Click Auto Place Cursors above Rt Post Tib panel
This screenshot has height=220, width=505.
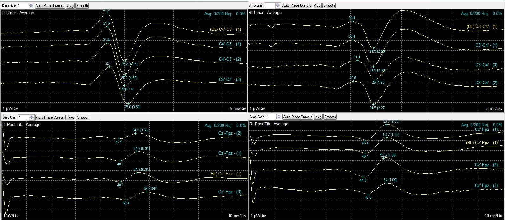click(297, 117)
